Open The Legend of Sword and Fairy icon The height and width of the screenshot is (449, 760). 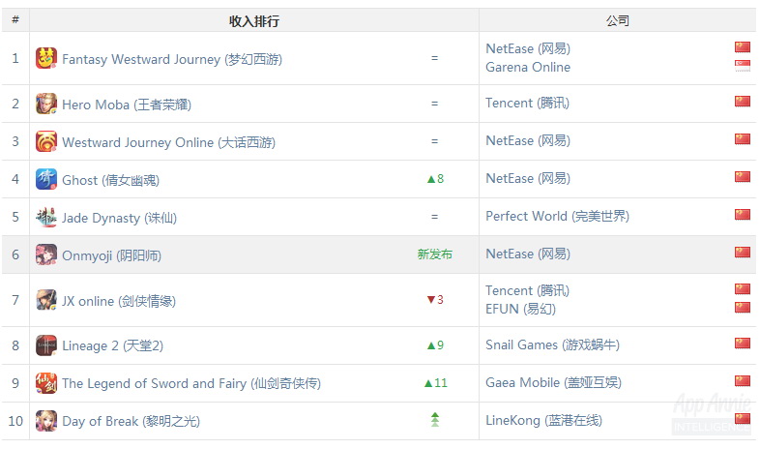(46, 383)
